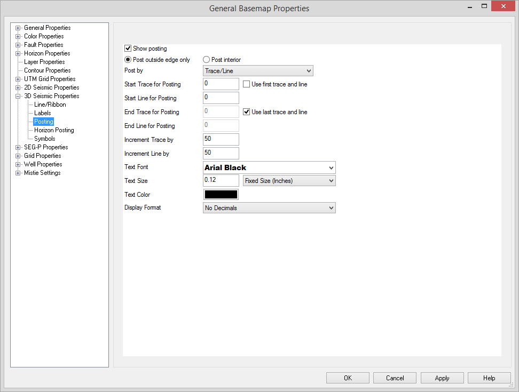Enable Use first trace and line

247,84
